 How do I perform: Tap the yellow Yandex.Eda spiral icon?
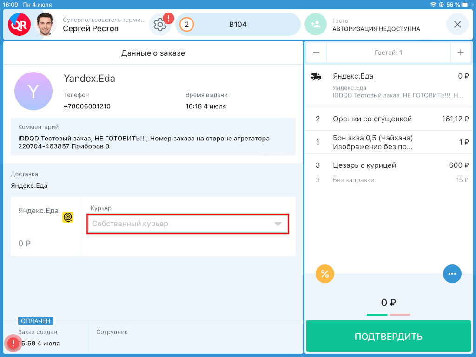click(x=68, y=217)
